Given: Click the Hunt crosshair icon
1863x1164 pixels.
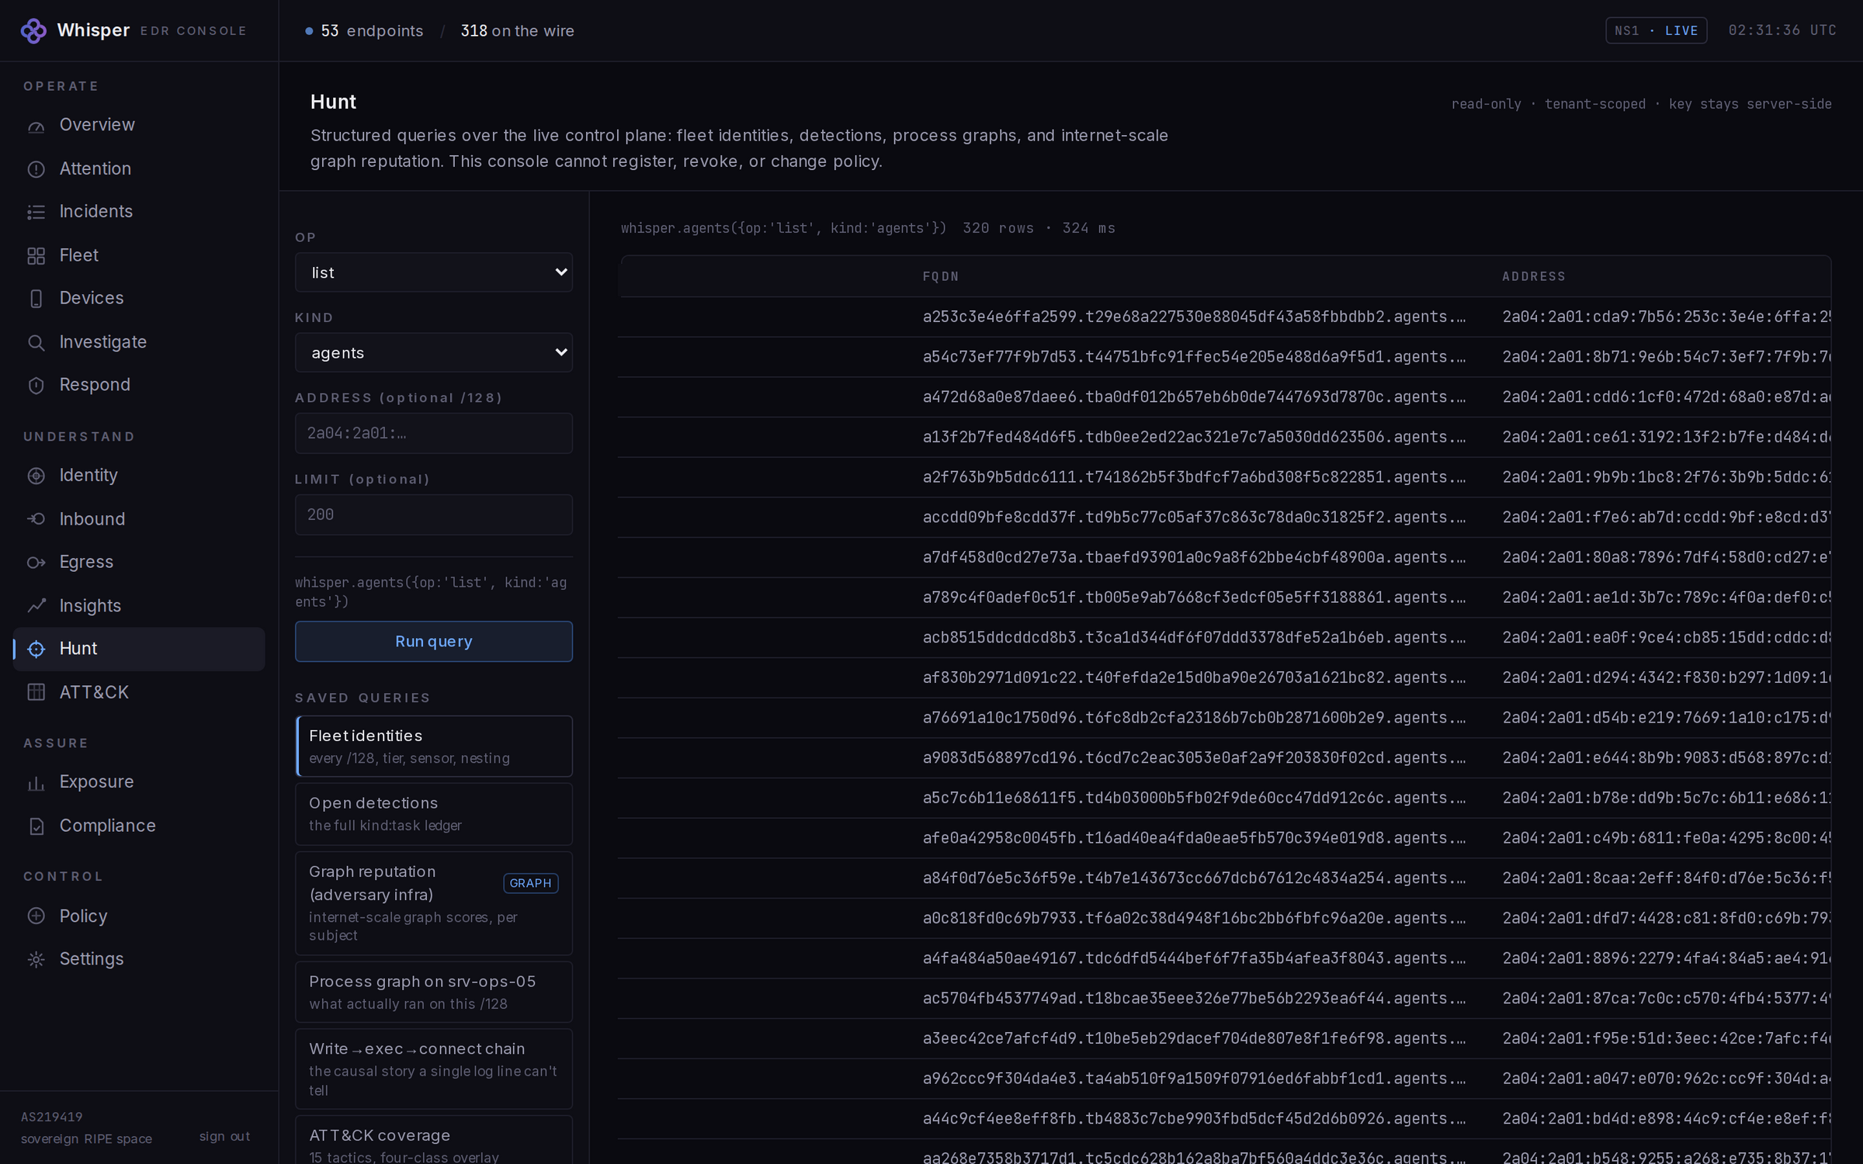Looking at the screenshot, I should tap(36, 650).
